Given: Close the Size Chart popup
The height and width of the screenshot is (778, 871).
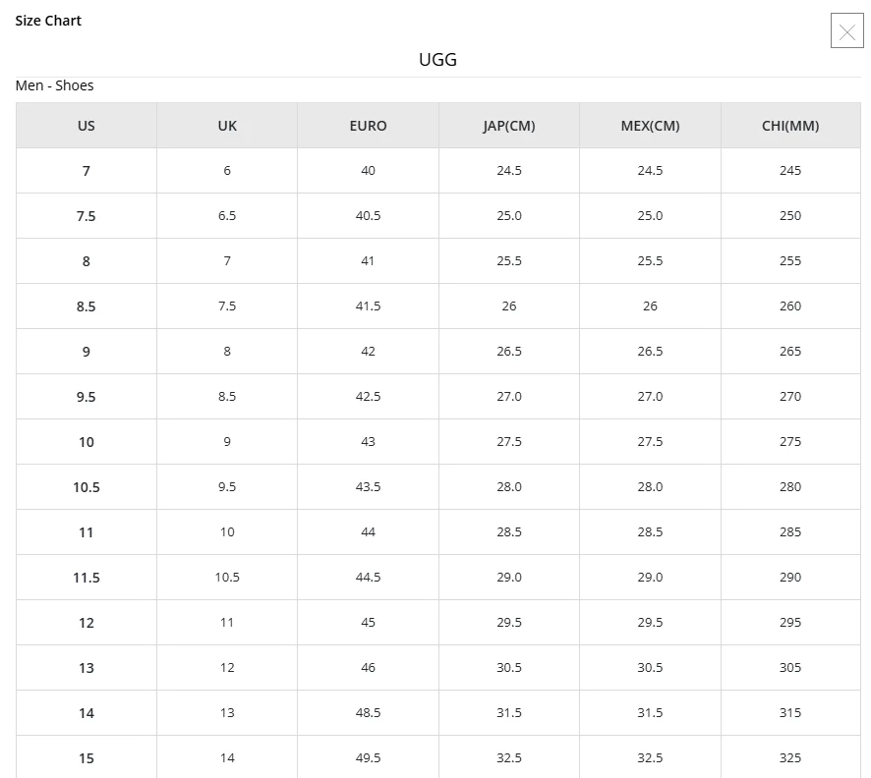Looking at the screenshot, I should (846, 31).
